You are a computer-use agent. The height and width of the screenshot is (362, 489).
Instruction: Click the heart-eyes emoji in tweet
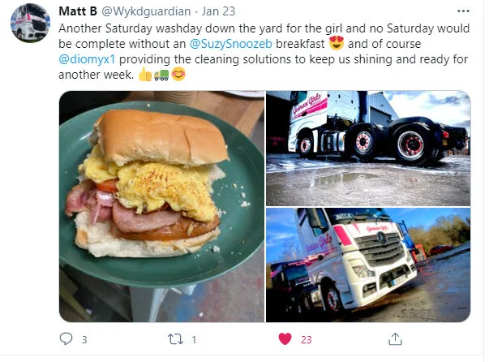(x=337, y=43)
